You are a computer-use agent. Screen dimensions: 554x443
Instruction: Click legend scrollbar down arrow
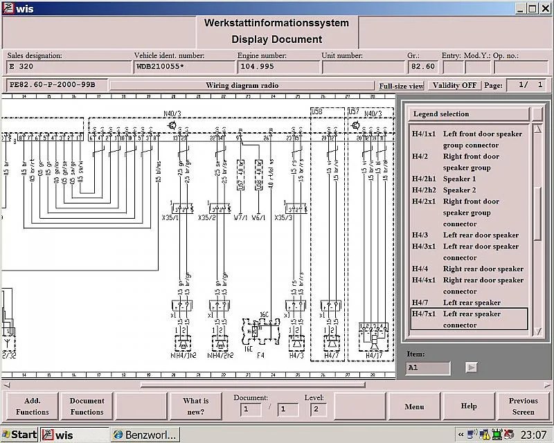pos(537,332)
